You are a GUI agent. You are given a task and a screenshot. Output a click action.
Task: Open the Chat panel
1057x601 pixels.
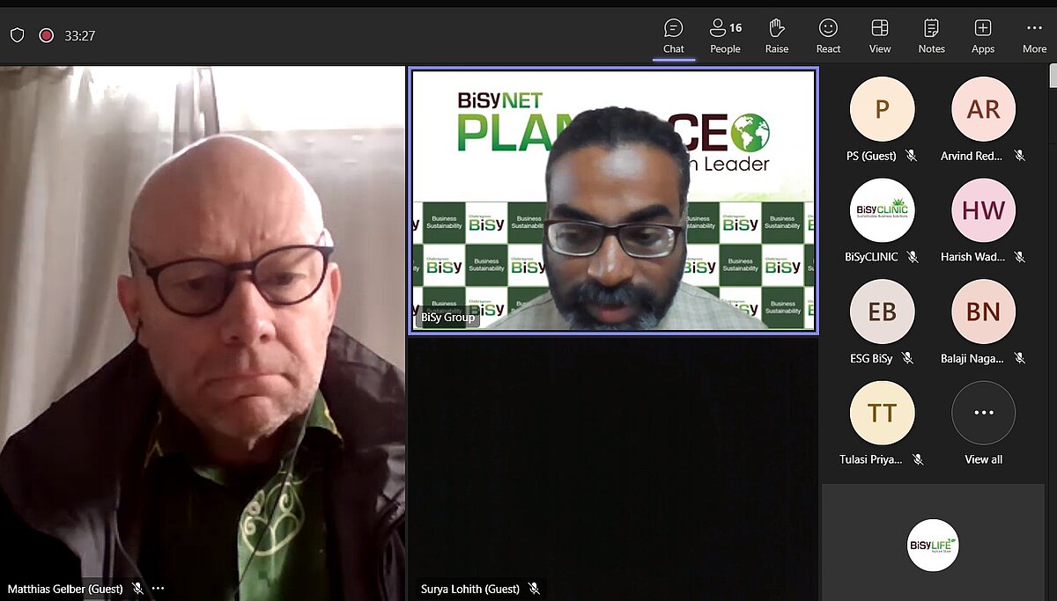pyautogui.click(x=674, y=36)
